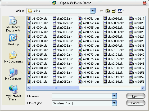Go up one folder level
The height and width of the screenshot is (111, 149).
pyautogui.click(x=107, y=11)
